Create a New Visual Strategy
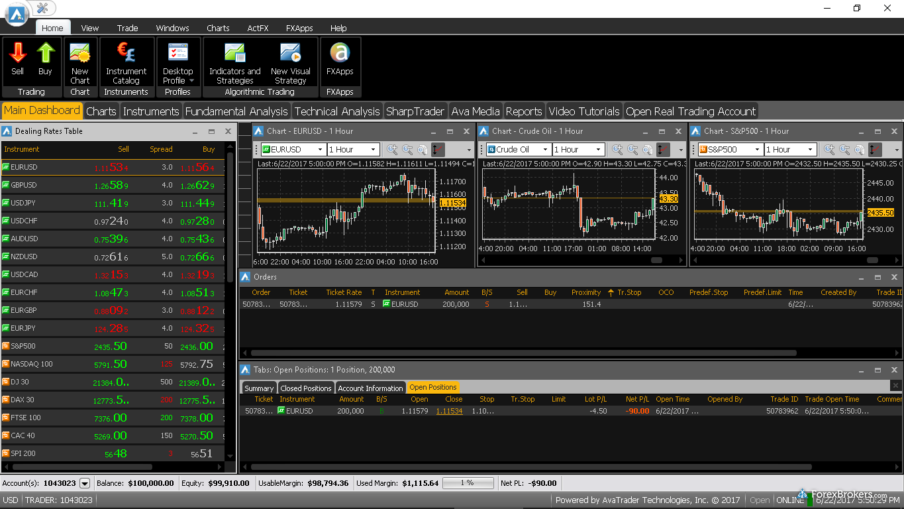This screenshot has height=509, width=904. [x=290, y=63]
